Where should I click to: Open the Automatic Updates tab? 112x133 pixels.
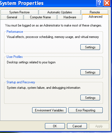click(60, 12)
